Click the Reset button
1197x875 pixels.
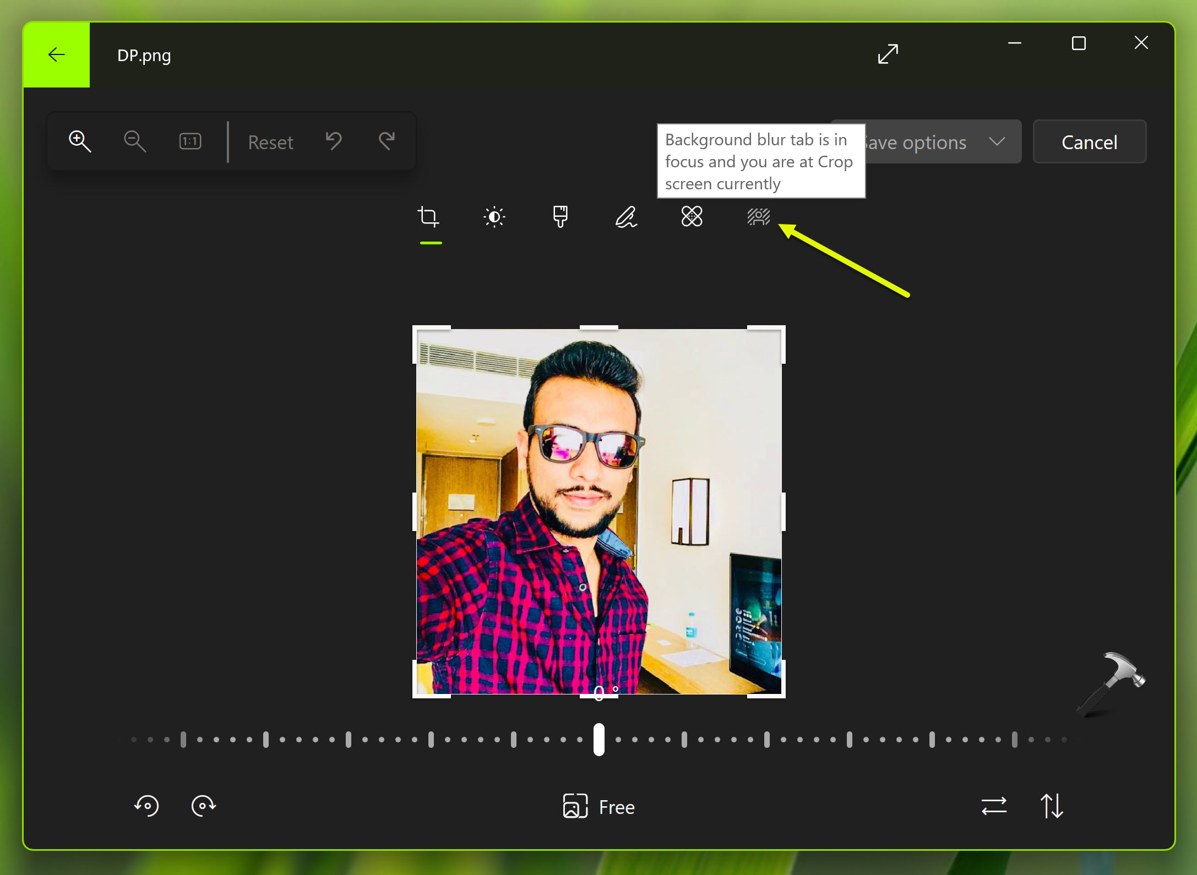click(270, 142)
